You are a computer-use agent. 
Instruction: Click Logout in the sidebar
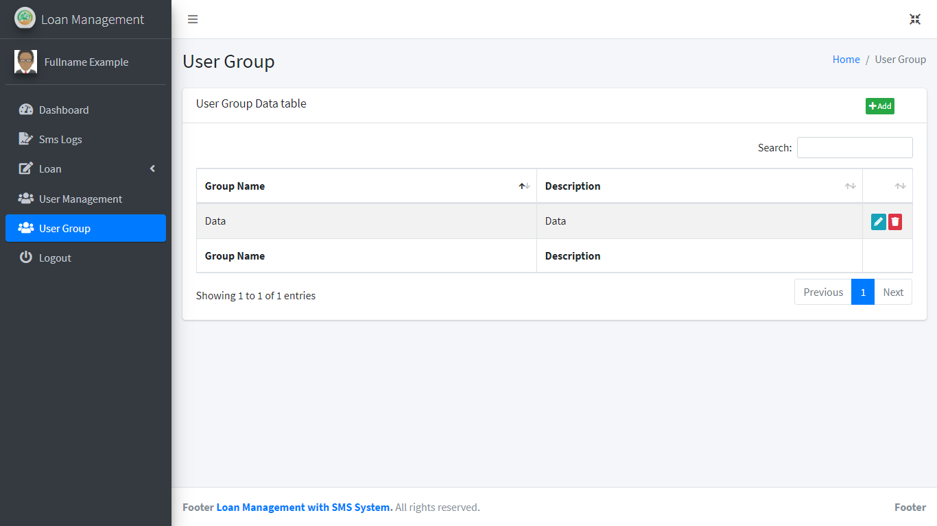pos(86,258)
